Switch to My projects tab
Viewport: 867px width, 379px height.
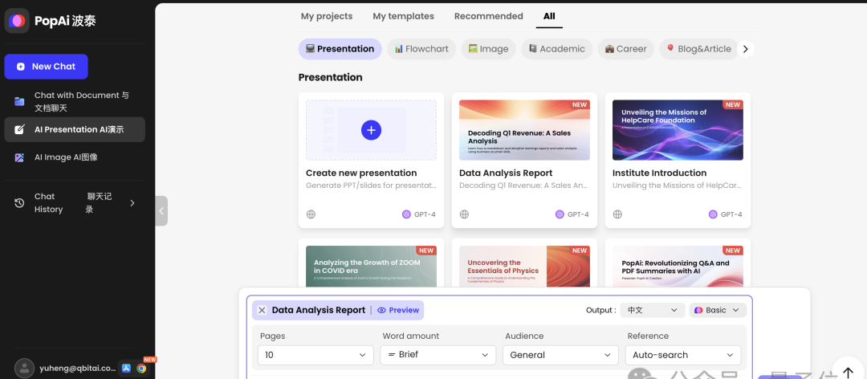(327, 16)
